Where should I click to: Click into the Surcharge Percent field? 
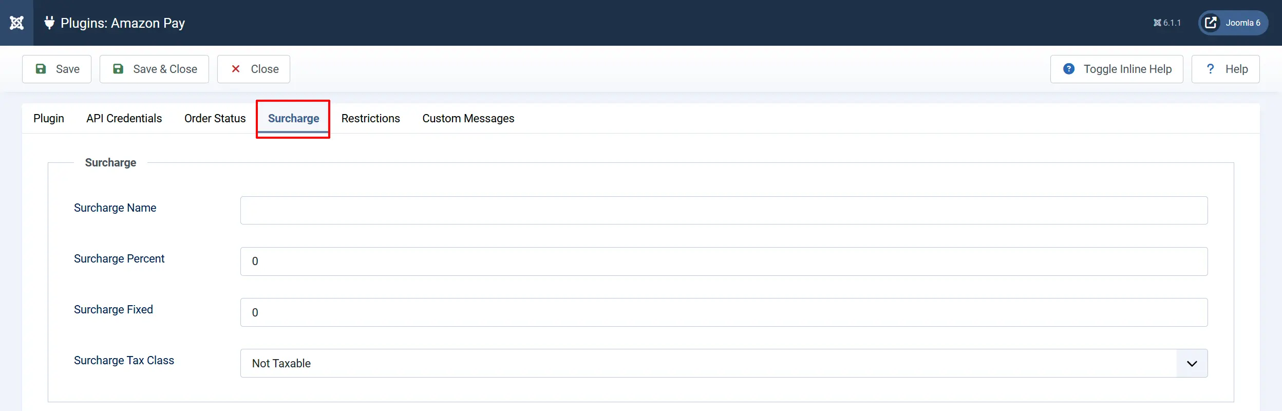724,261
